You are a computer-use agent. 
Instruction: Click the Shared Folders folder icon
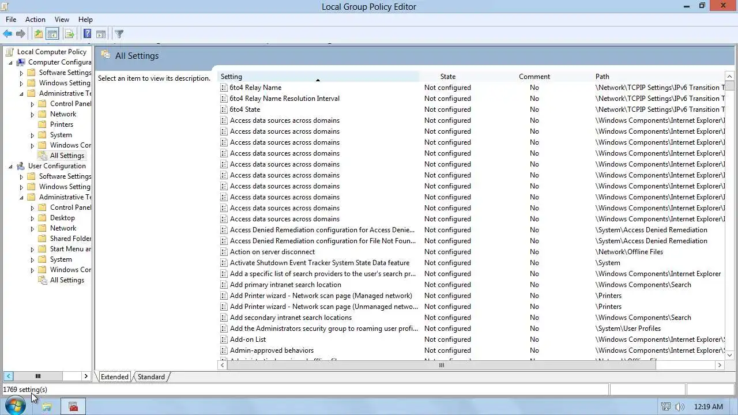coord(42,238)
